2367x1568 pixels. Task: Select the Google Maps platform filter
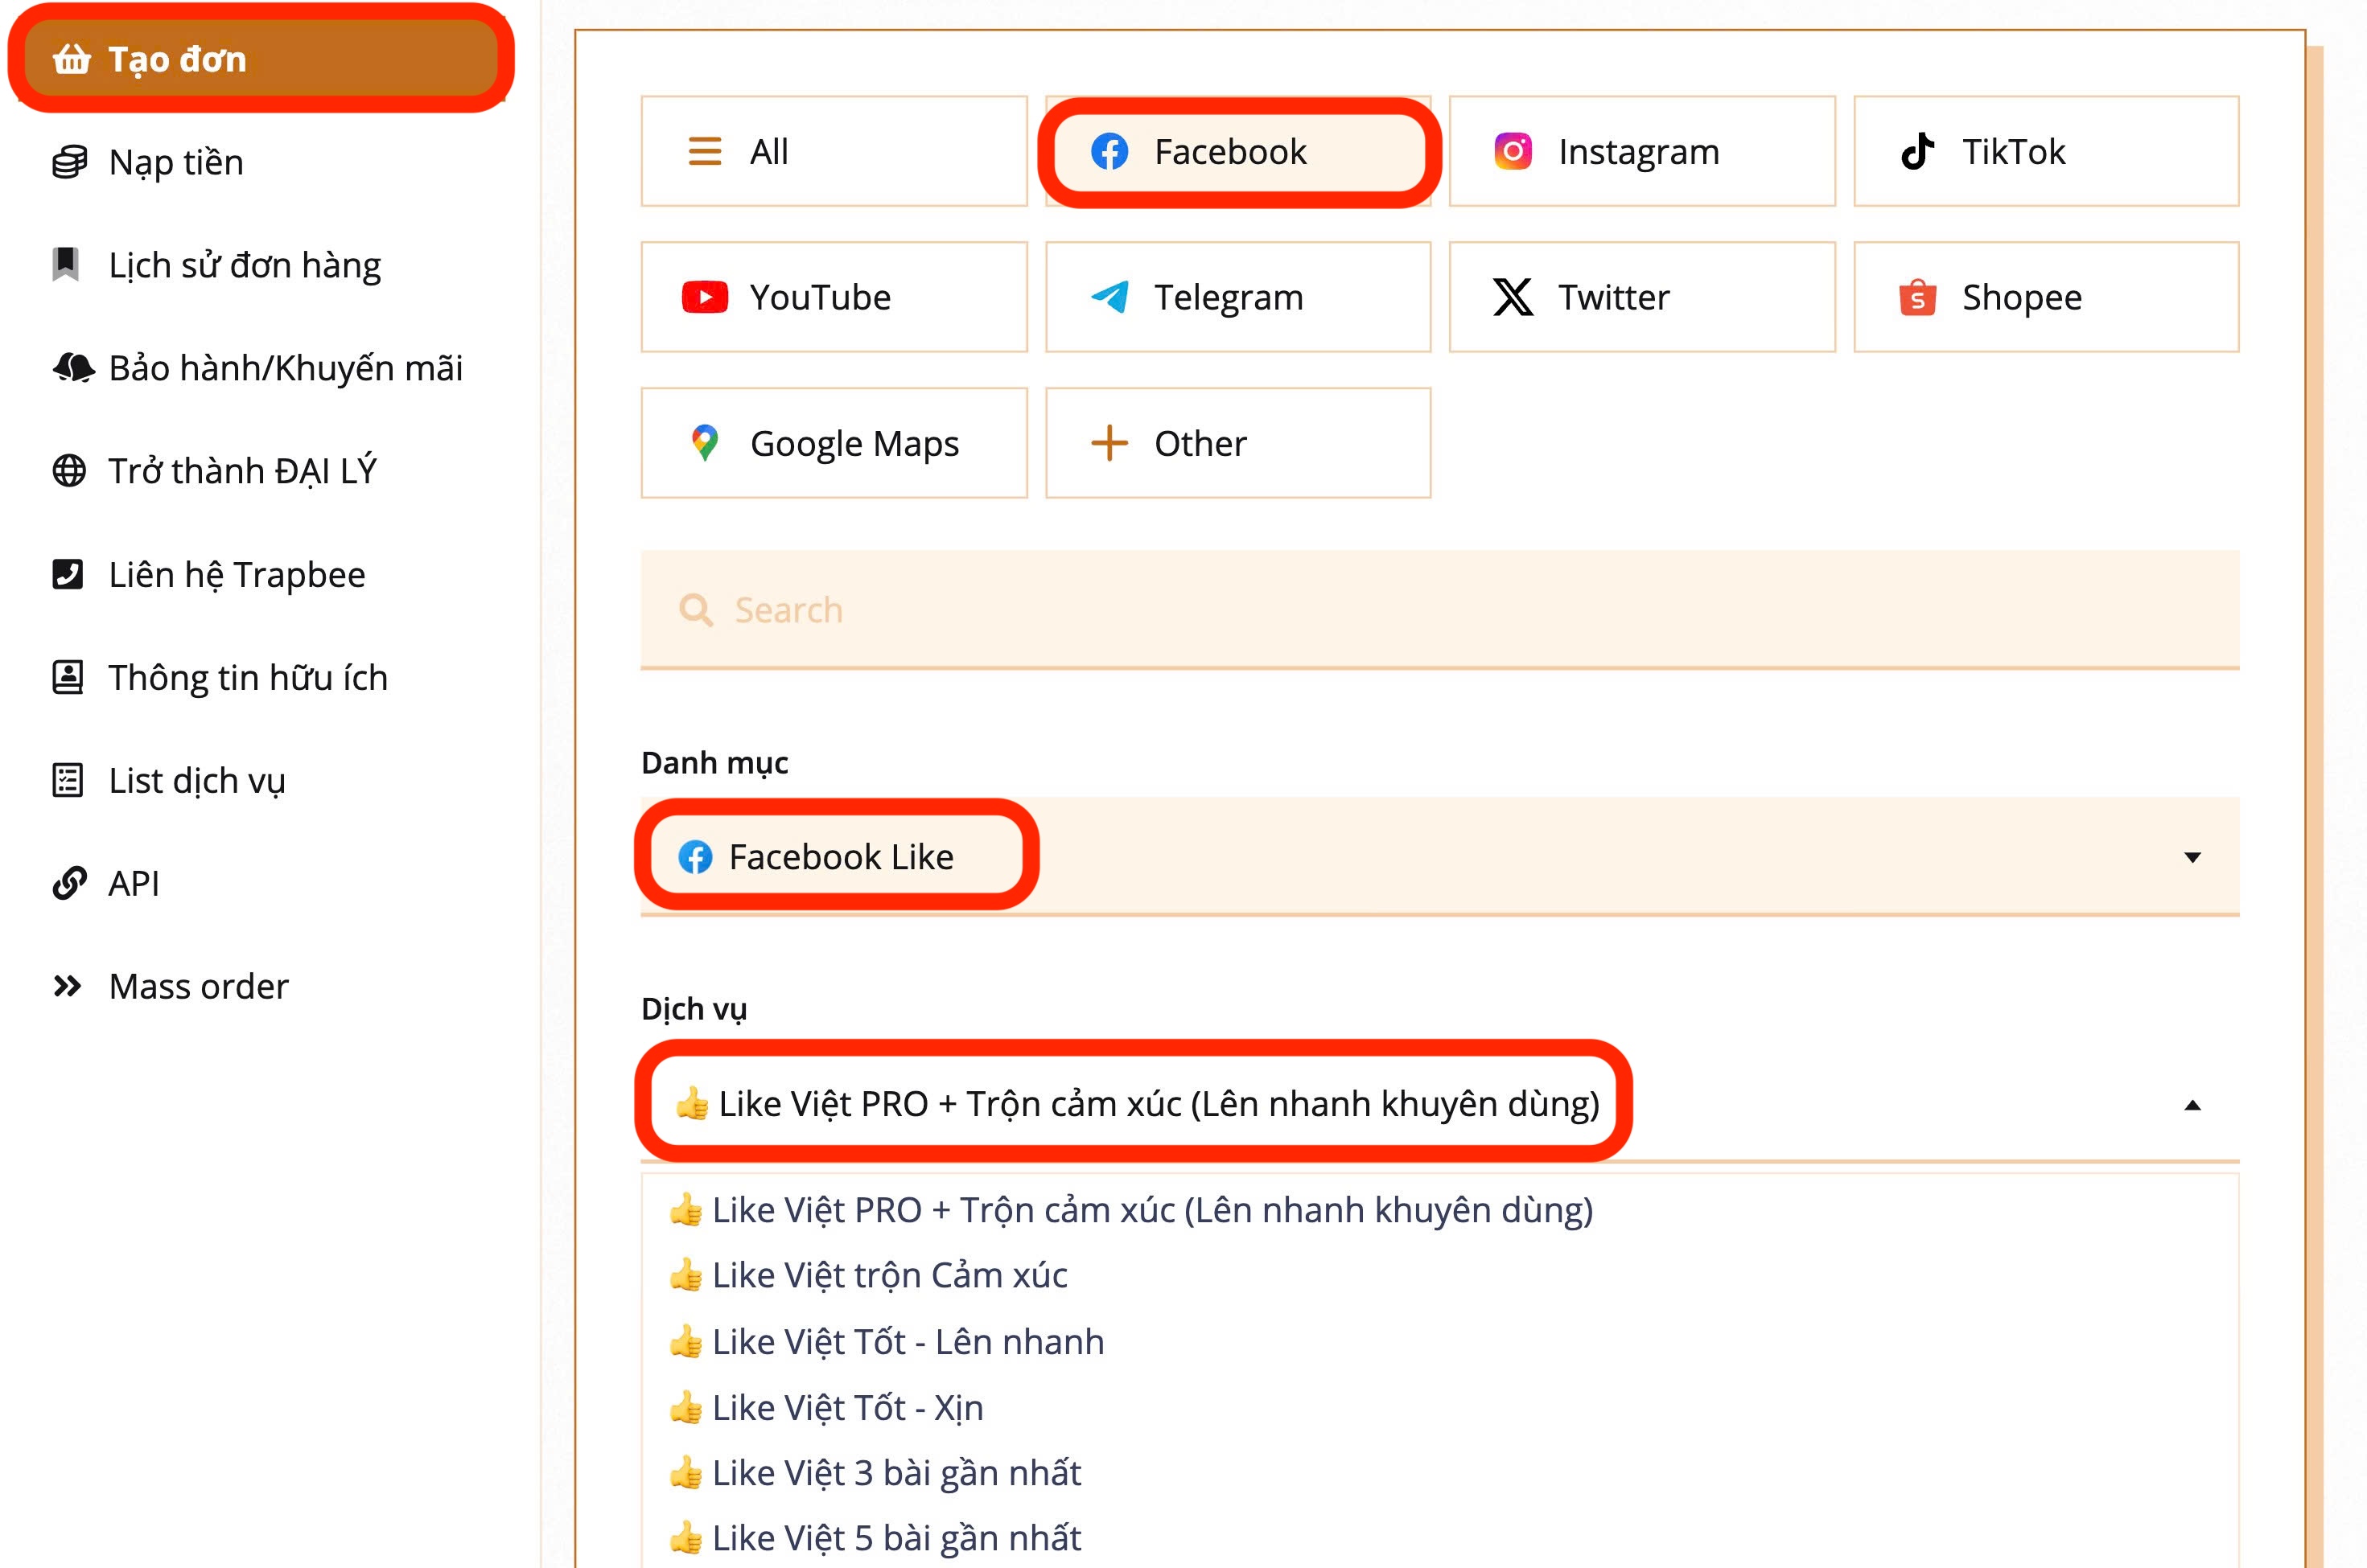click(x=834, y=443)
